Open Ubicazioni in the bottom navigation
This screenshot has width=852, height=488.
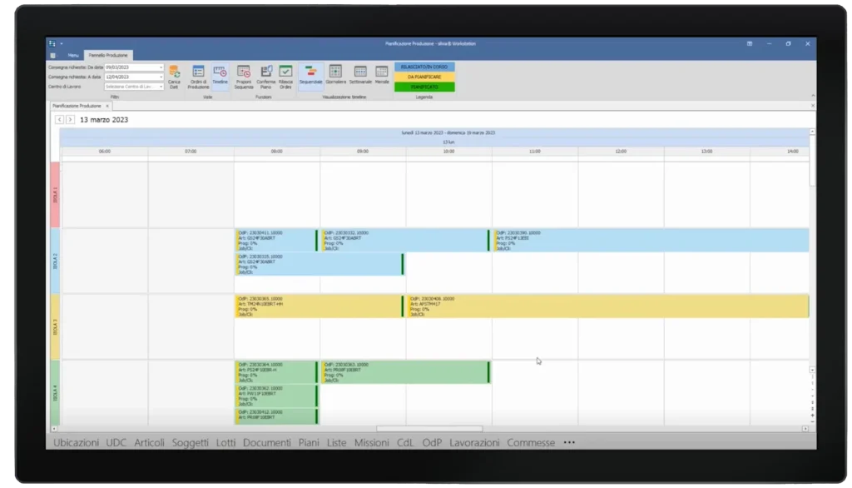coord(76,443)
